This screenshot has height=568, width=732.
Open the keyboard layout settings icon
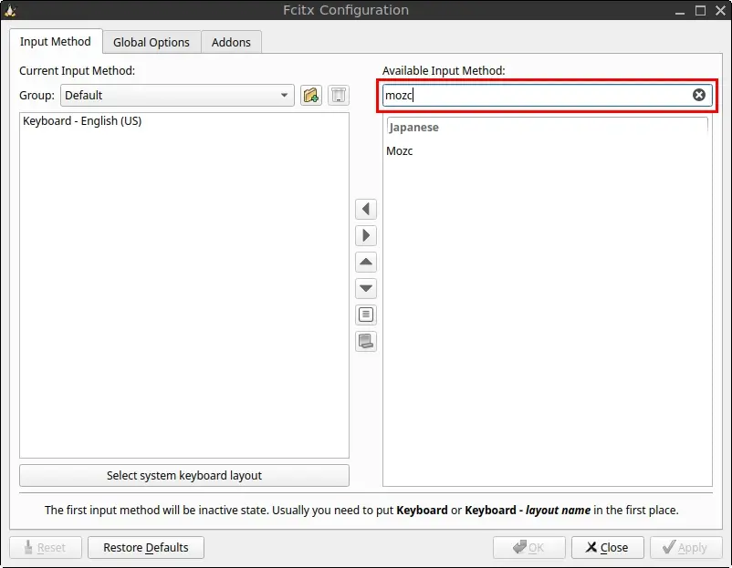point(366,341)
